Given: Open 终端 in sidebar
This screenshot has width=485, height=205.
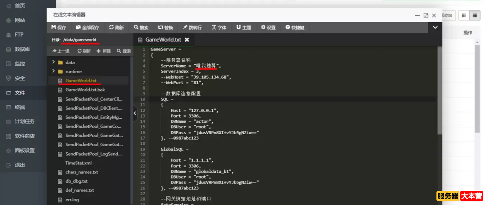Looking at the screenshot, I should click(x=20, y=107).
